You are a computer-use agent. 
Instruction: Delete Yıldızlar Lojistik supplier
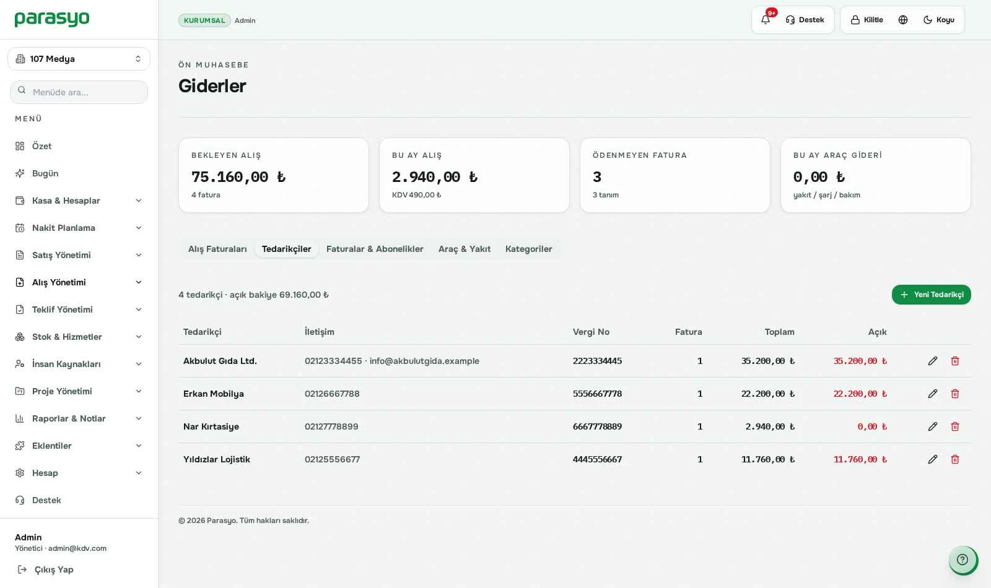[955, 459]
